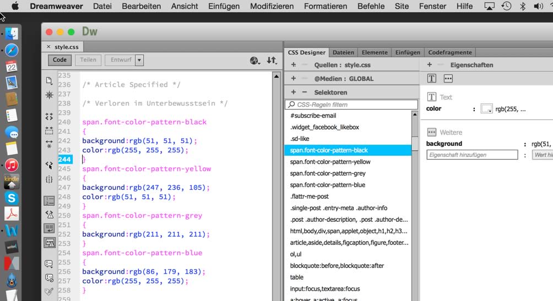The width and height of the screenshot is (553, 301).
Task: Toggle line numbers icon
Action: (x=50, y=200)
